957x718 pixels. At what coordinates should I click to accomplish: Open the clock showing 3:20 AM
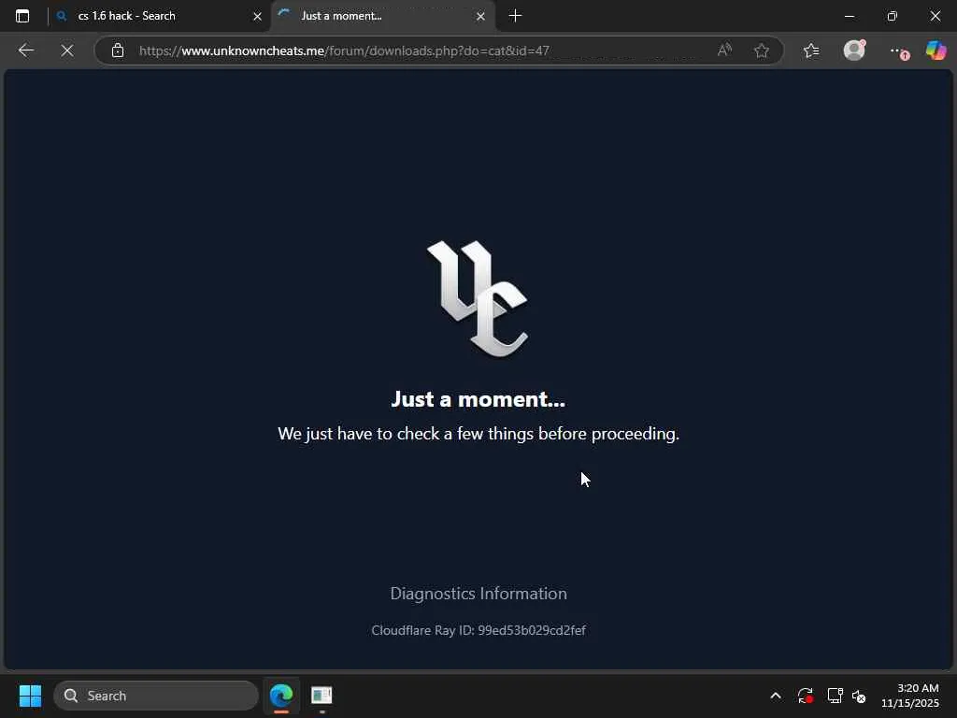pos(910,696)
